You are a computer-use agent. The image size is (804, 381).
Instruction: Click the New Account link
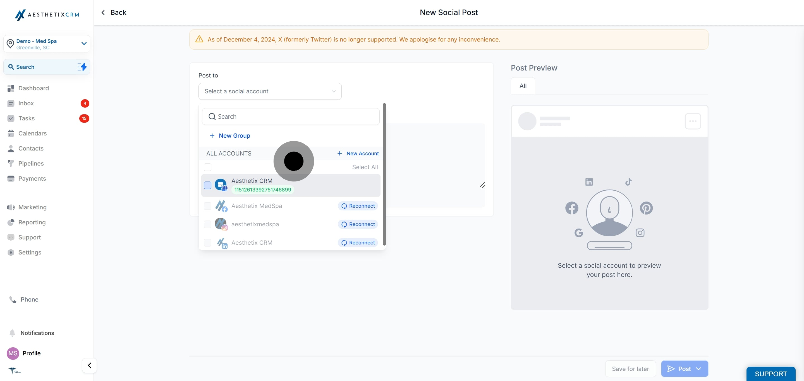[358, 153]
